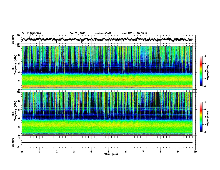
Task: Click time axis tick label '5'
Action: 109,151
